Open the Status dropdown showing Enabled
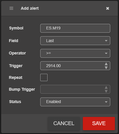This screenshot has height=134, width=119. 75,102
